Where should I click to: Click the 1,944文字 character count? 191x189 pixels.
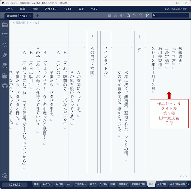click(15, 185)
